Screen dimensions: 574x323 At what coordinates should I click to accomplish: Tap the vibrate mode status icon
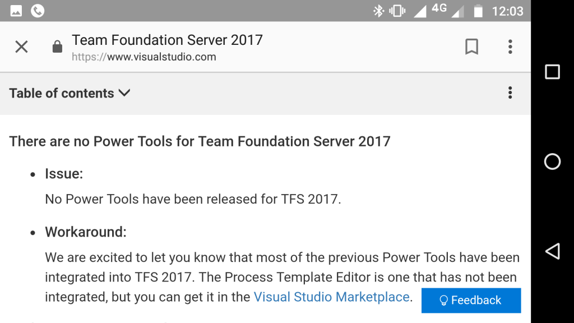(397, 11)
